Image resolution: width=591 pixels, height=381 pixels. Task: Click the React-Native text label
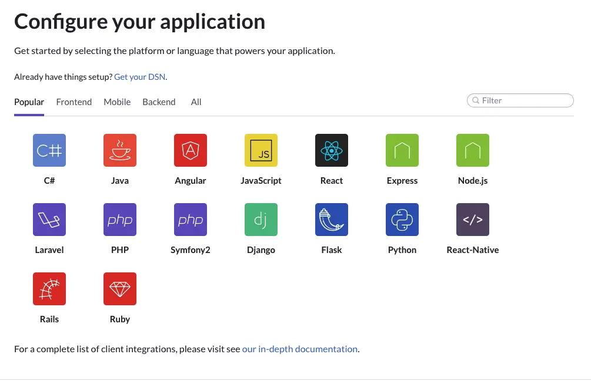click(x=473, y=249)
